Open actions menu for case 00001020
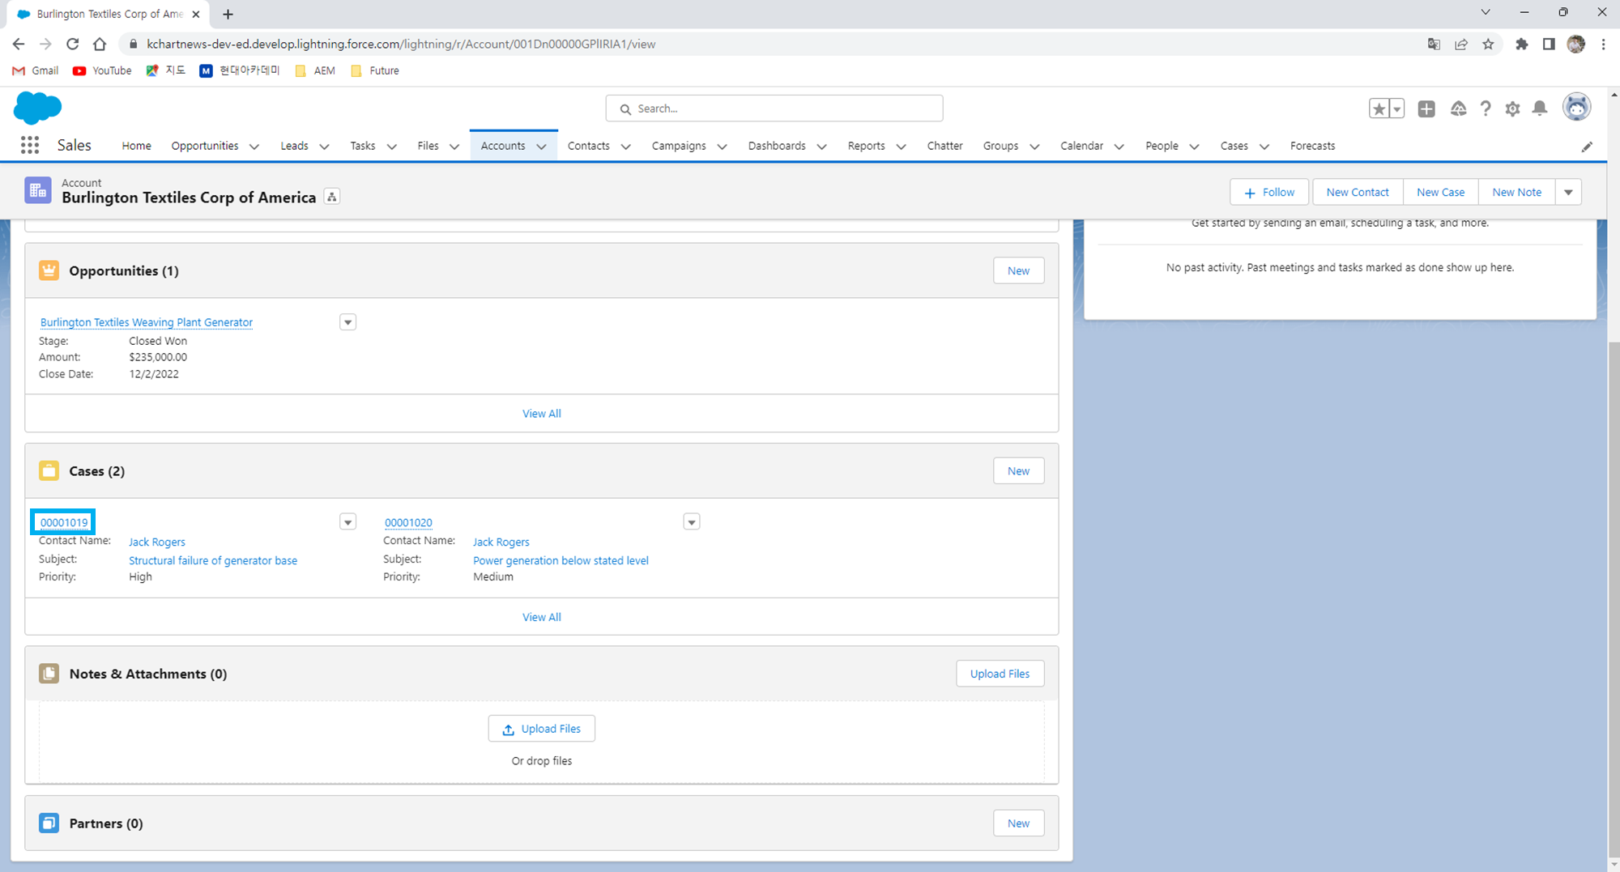 click(x=692, y=522)
